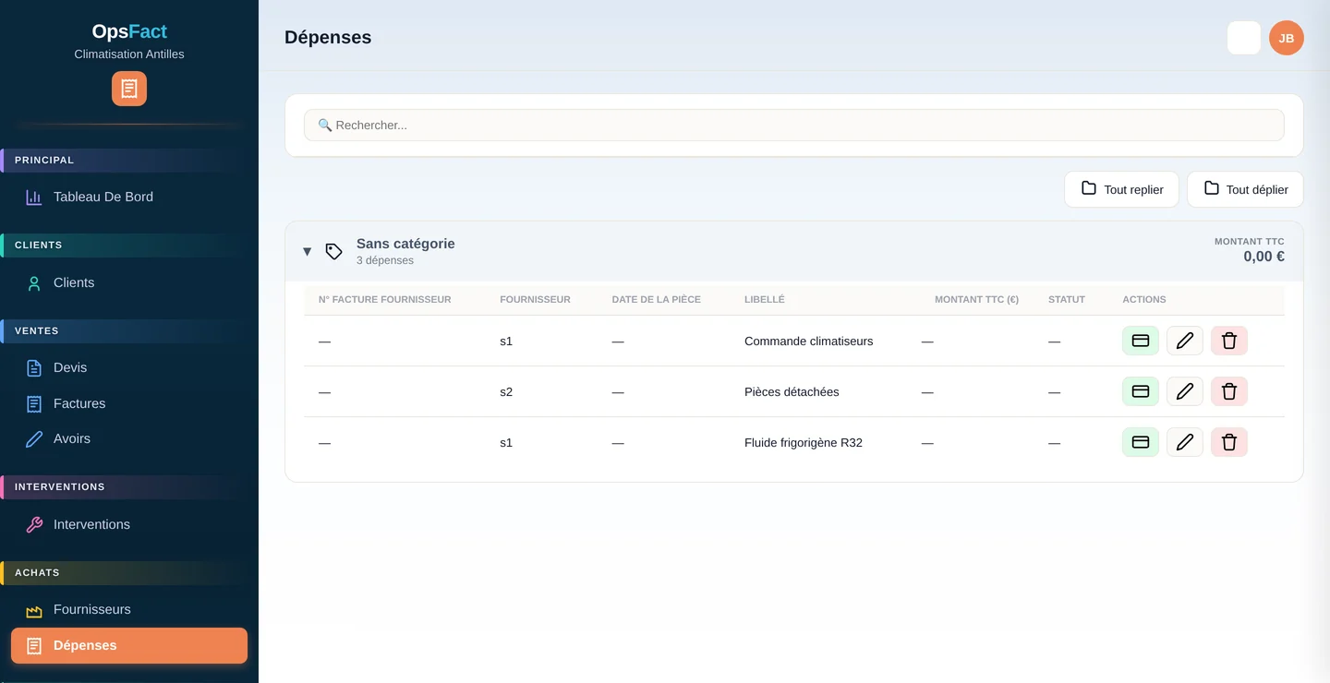Click Tout replier button
The height and width of the screenshot is (683, 1330).
tap(1121, 189)
